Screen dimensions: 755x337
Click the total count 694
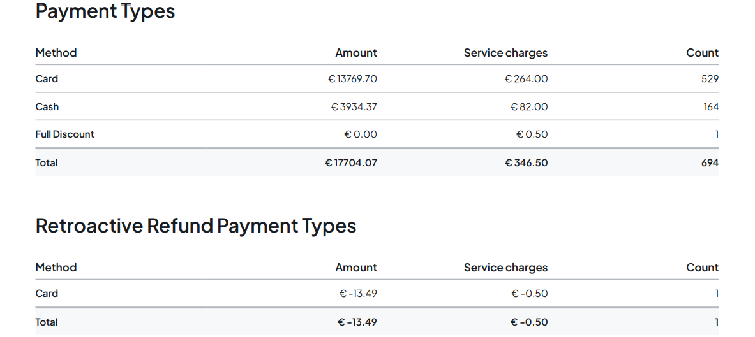coord(709,163)
